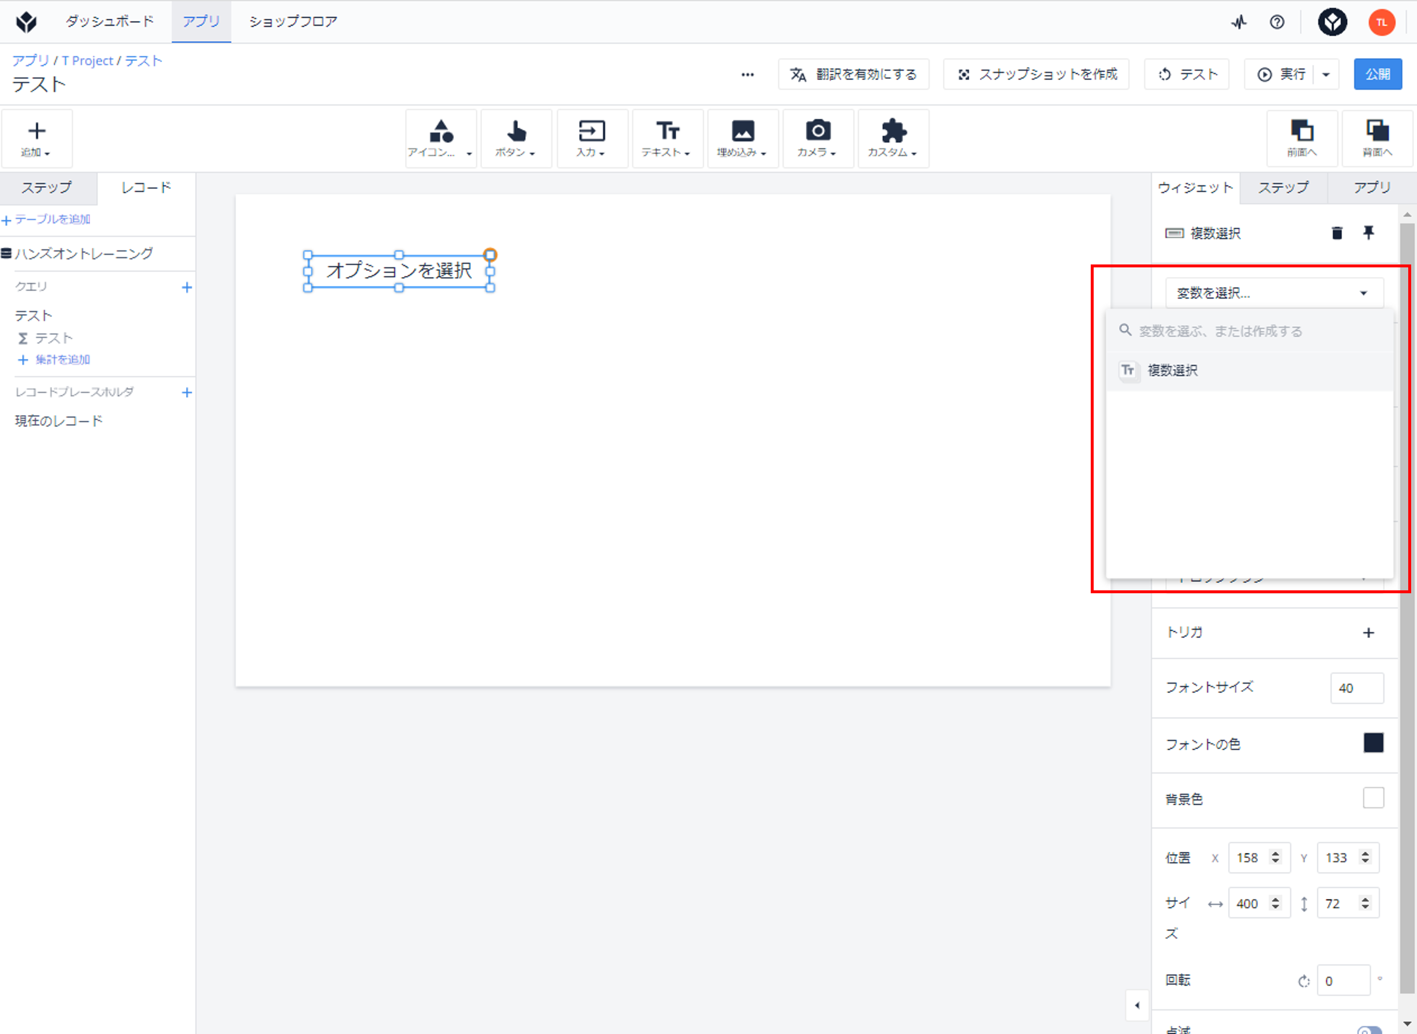Pin the widget panel with pushpin icon
This screenshot has width=1417, height=1034.
click(x=1369, y=233)
